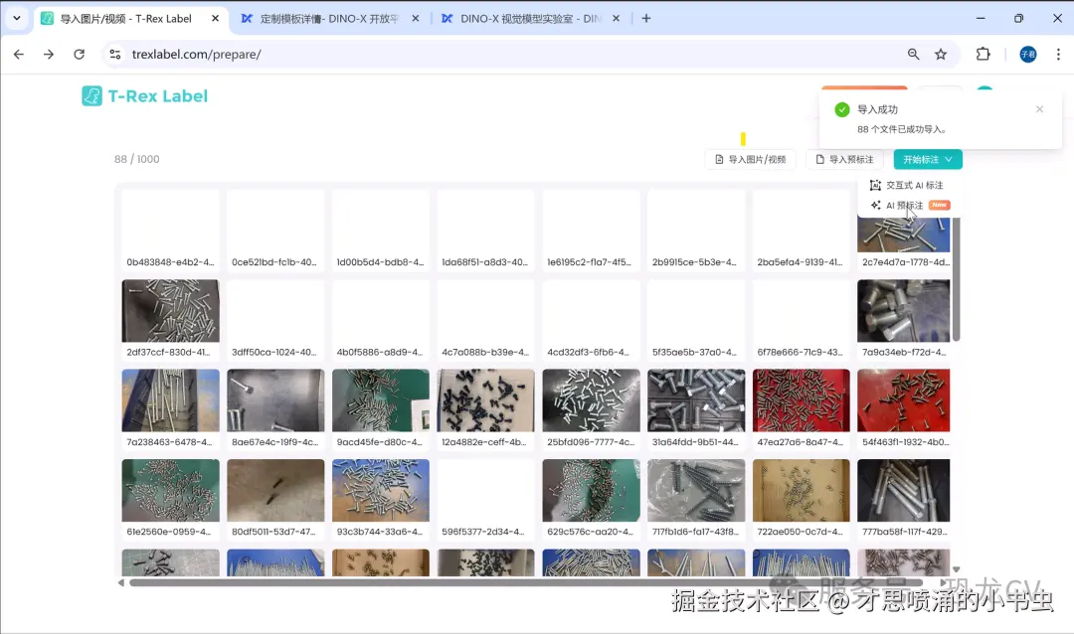Click the browser back navigation arrow
1074x634 pixels.
coord(18,55)
